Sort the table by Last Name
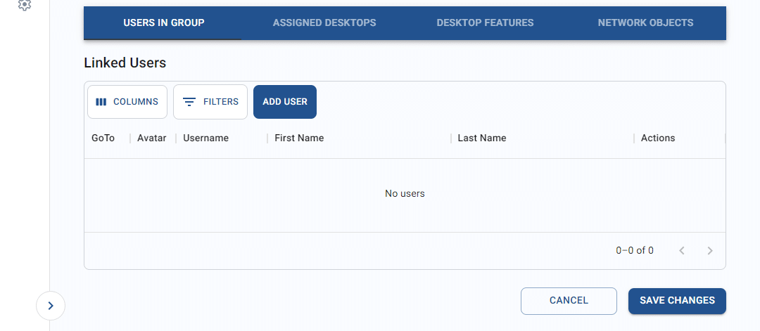Screen dimensions: 760x331 (482, 138)
